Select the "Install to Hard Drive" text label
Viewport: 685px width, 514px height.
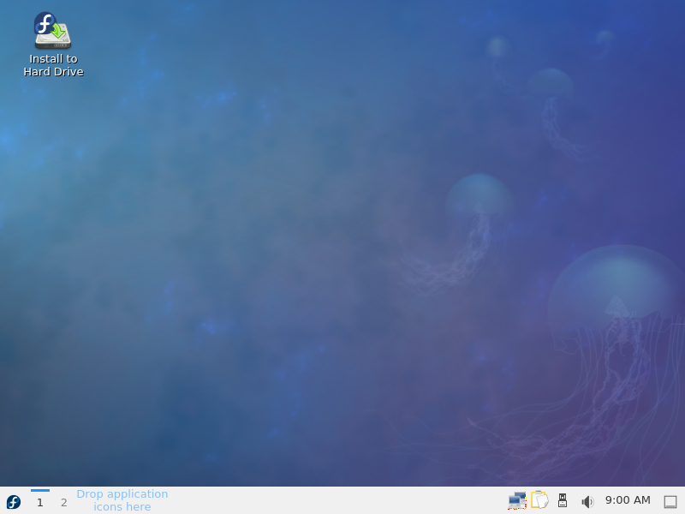(x=53, y=65)
